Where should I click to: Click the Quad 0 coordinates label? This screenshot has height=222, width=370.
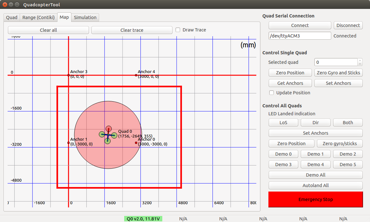click(135, 136)
